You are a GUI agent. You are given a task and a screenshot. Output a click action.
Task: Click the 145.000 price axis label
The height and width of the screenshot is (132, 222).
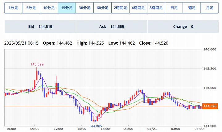coord(210,88)
